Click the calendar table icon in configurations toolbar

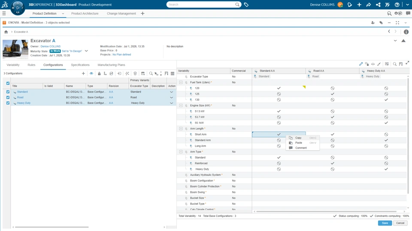coord(143,74)
